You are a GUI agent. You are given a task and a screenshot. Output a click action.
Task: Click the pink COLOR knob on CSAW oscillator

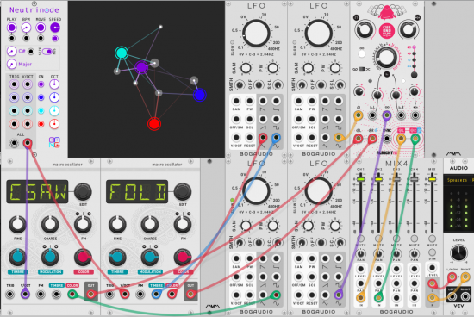(83, 258)
